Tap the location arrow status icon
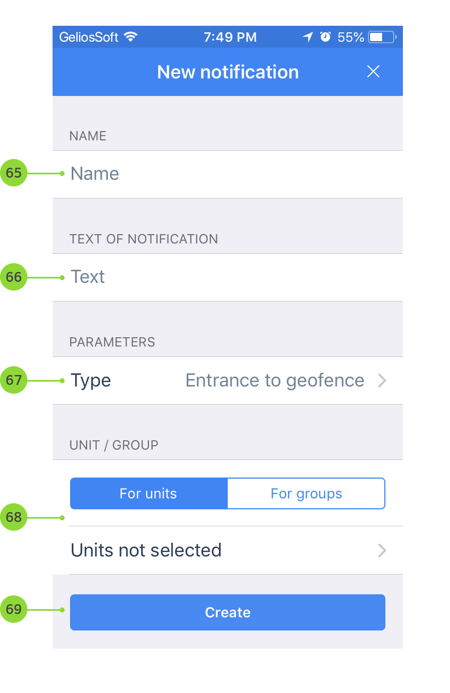The height and width of the screenshot is (693, 450). coord(308,37)
